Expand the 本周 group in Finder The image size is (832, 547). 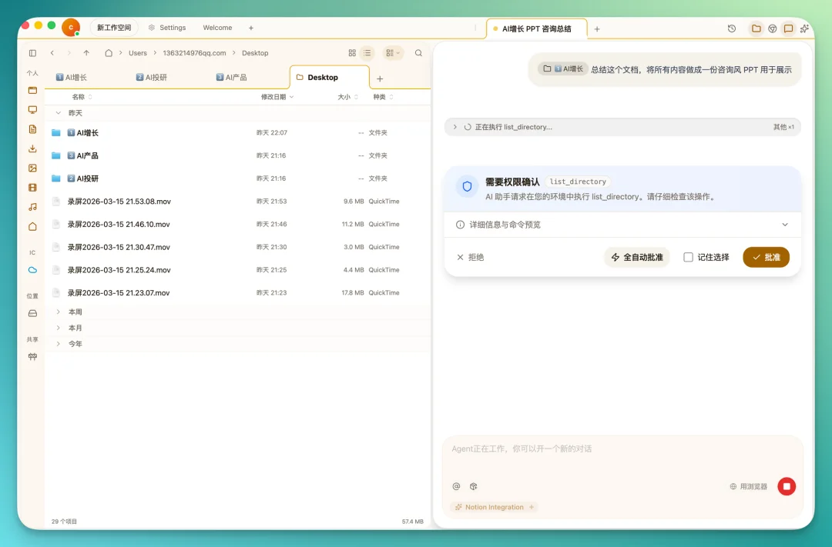point(59,312)
